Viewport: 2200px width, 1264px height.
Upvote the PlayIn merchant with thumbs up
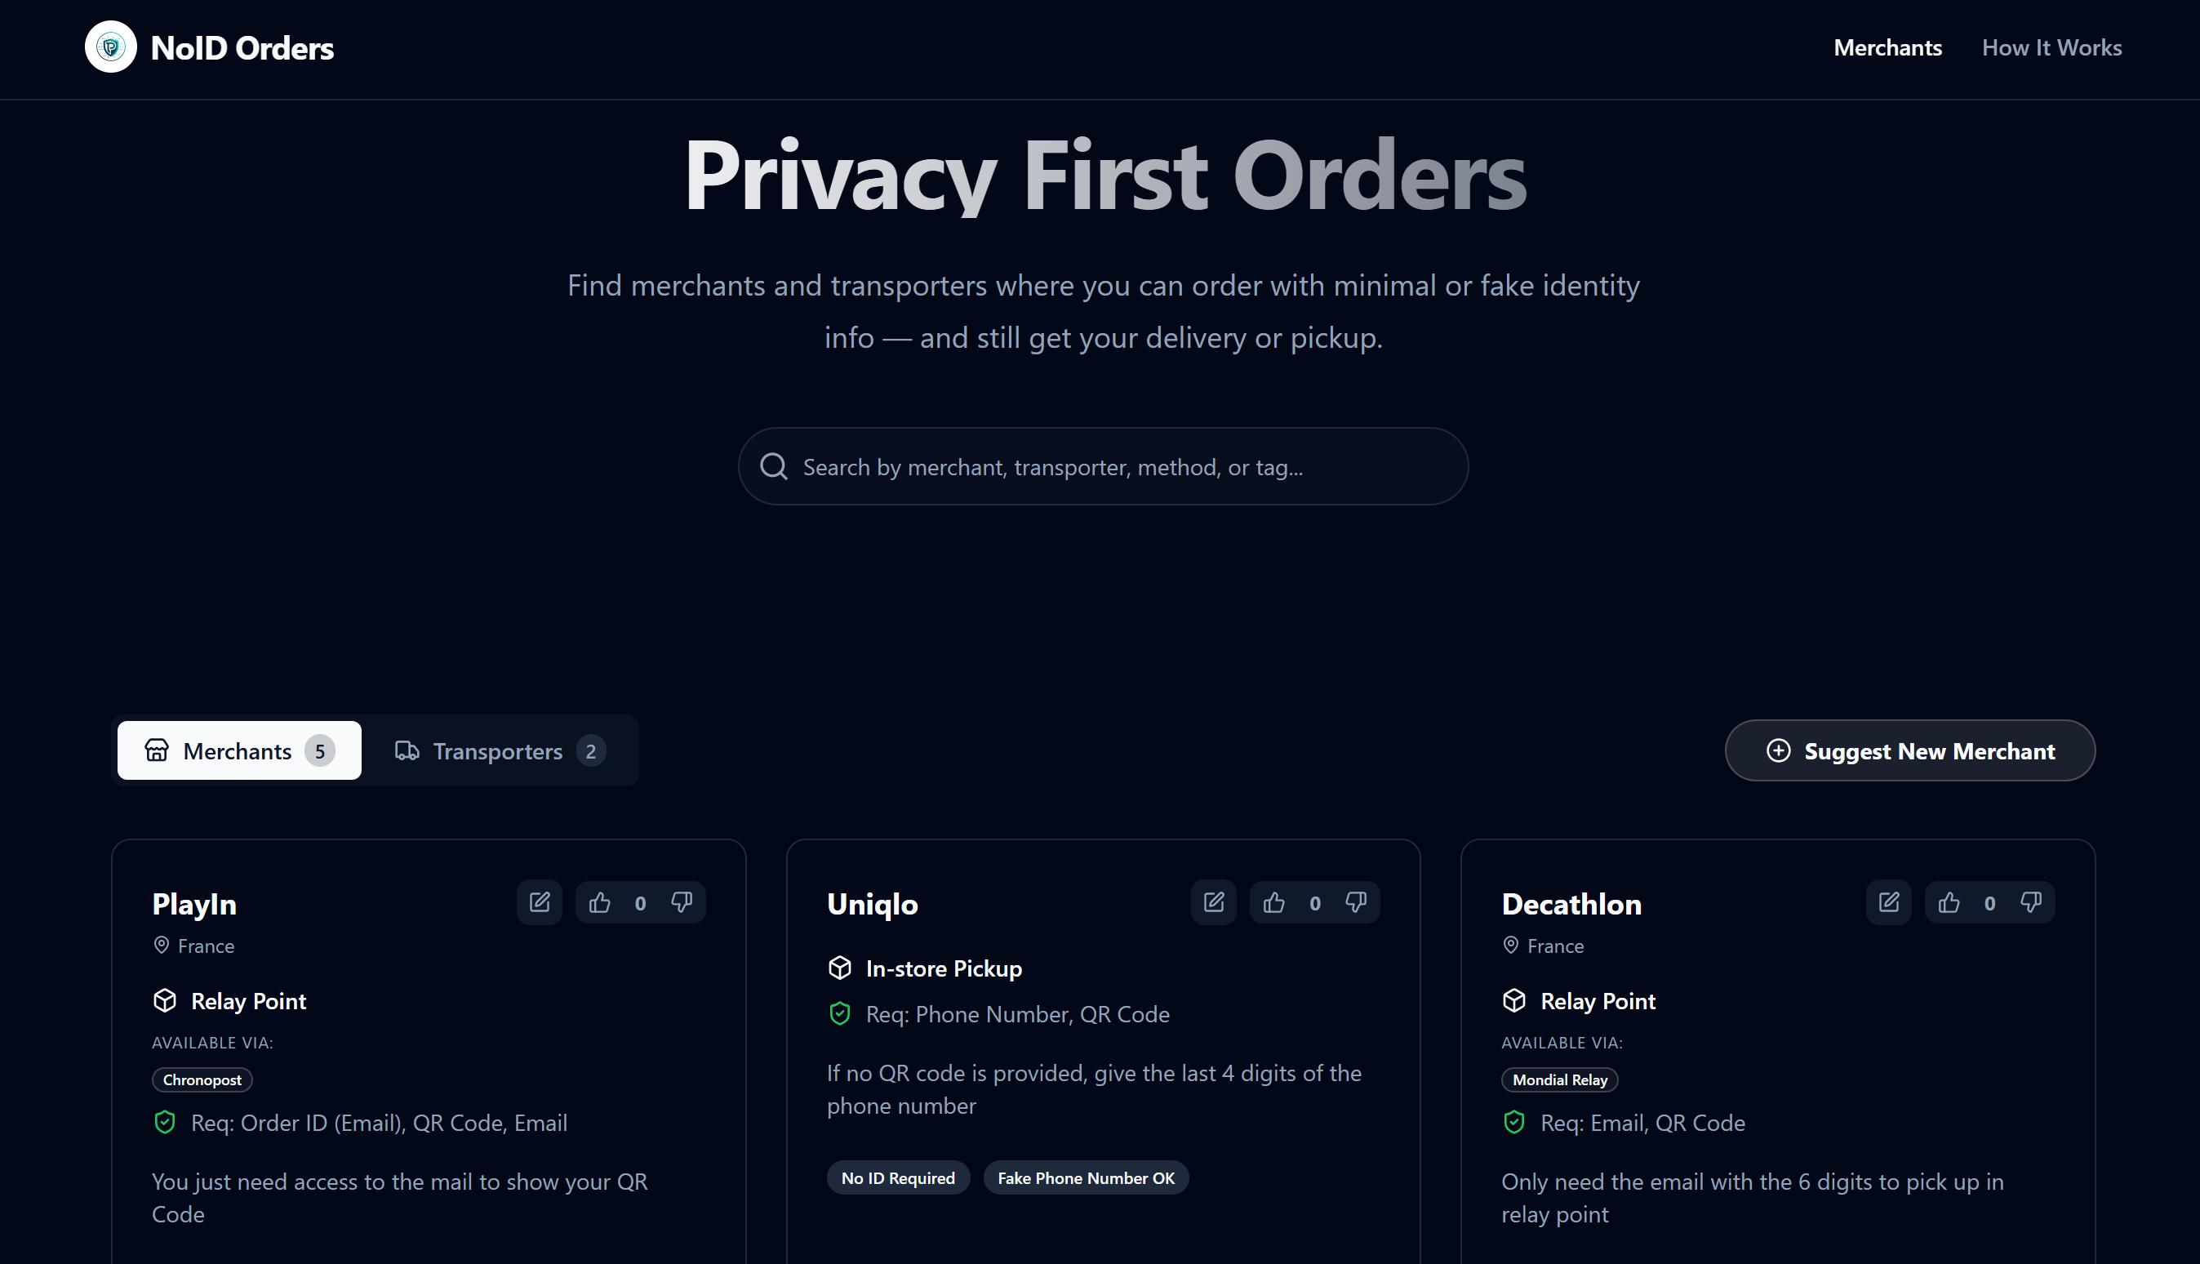[x=600, y=902]
